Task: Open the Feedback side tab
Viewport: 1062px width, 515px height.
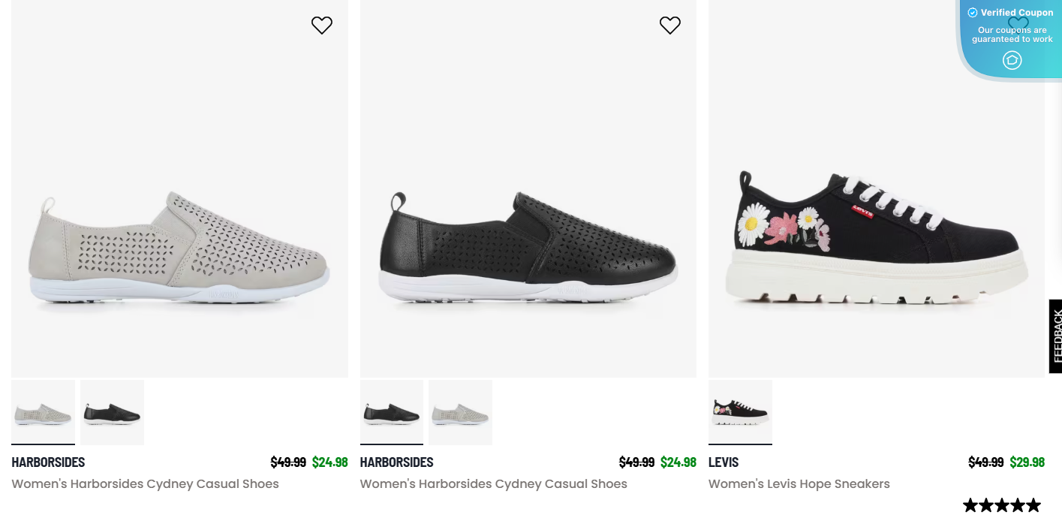Action: pyautogui.click(x=1055, y=336)
